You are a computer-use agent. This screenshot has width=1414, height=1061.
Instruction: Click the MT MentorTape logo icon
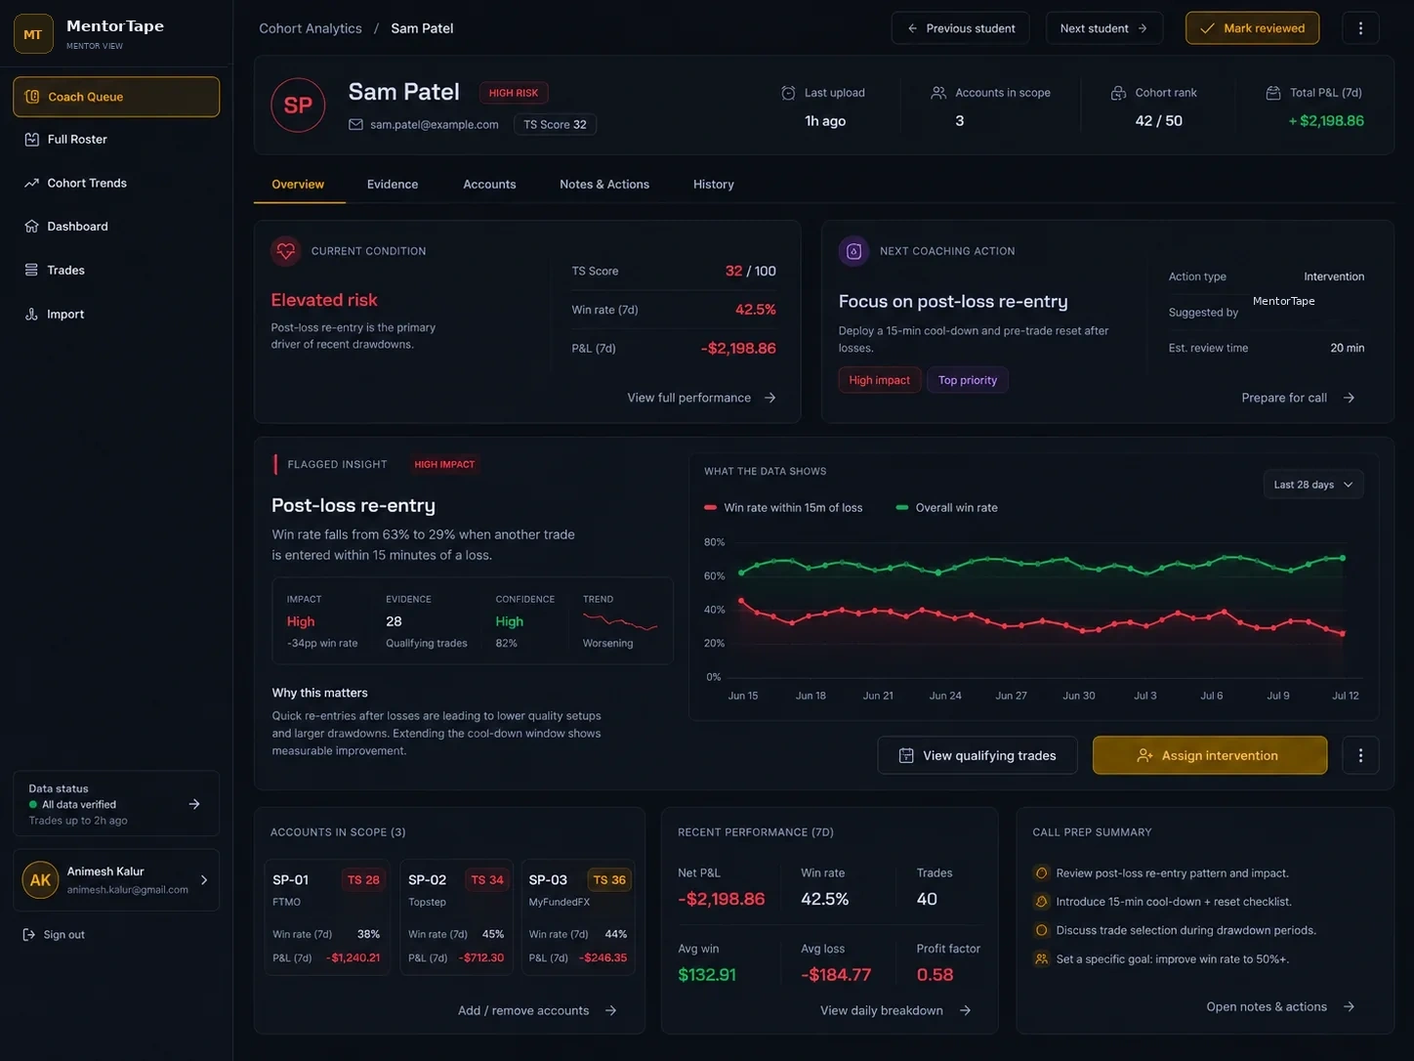click(33, 34)
